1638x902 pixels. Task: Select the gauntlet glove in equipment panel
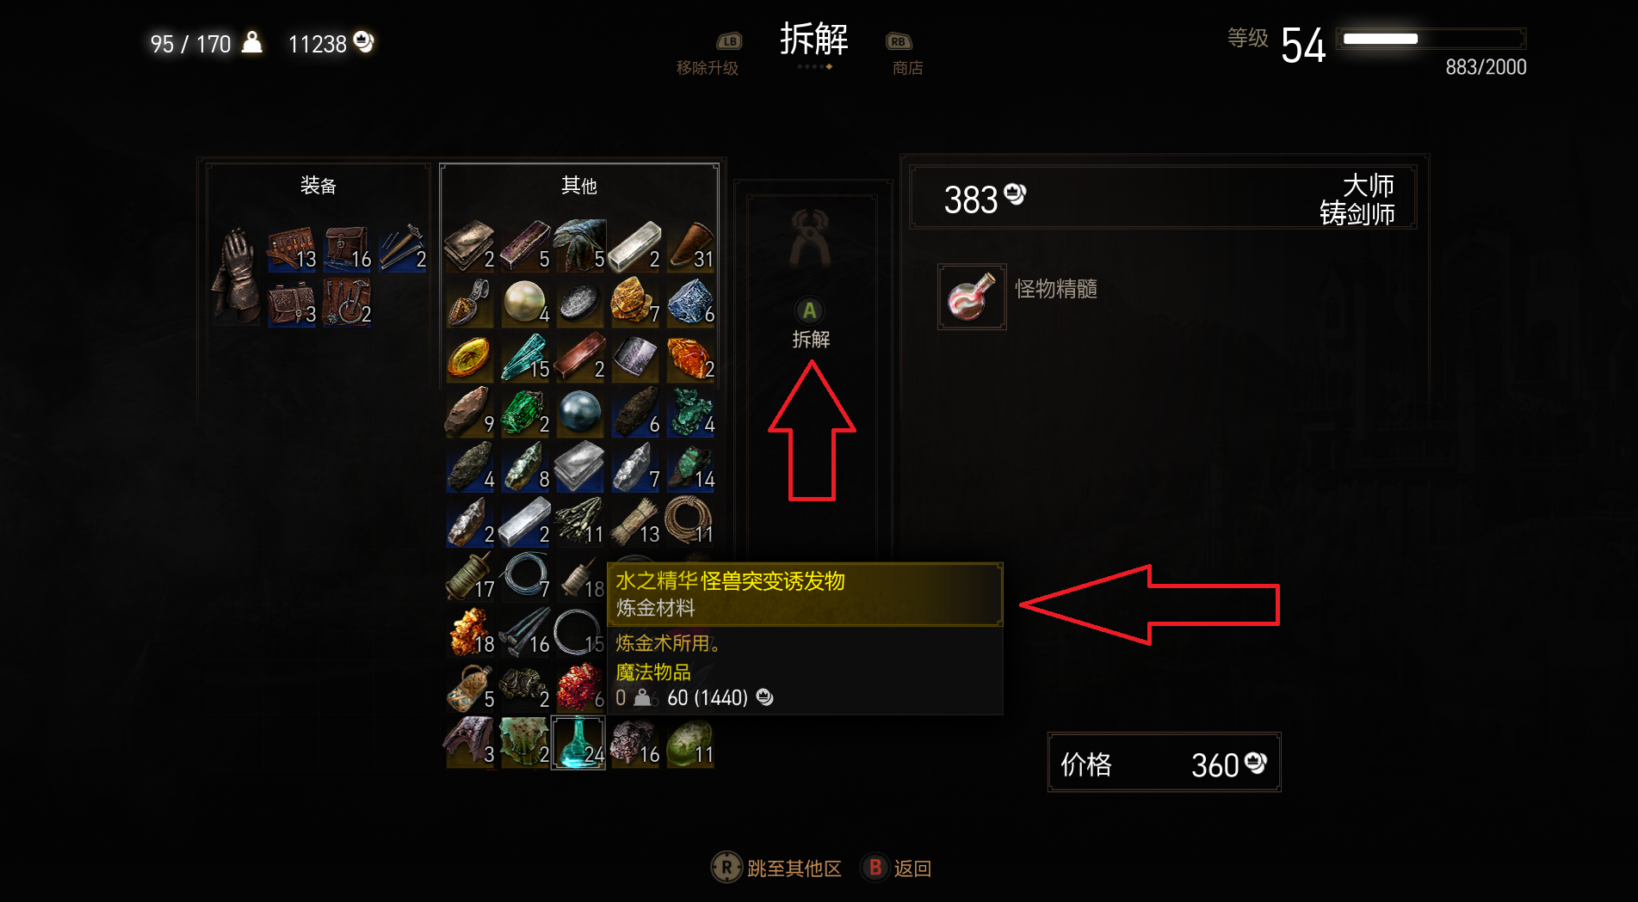tap(236, 276)
